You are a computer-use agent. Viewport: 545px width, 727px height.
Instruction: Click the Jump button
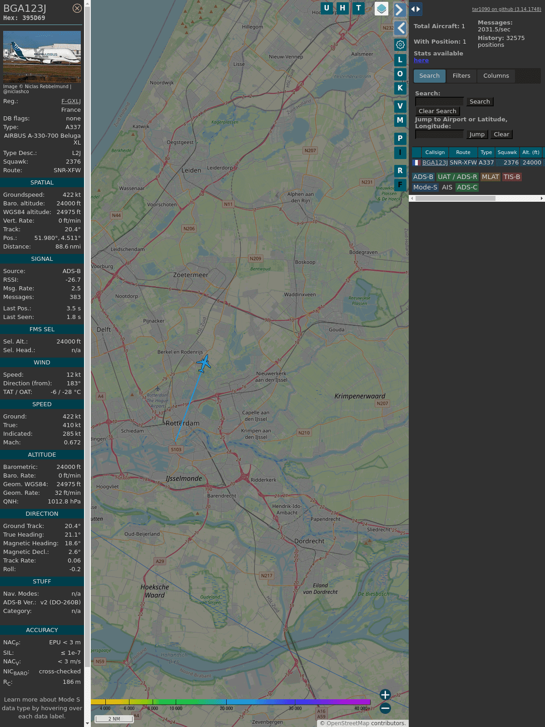point(477,134)
